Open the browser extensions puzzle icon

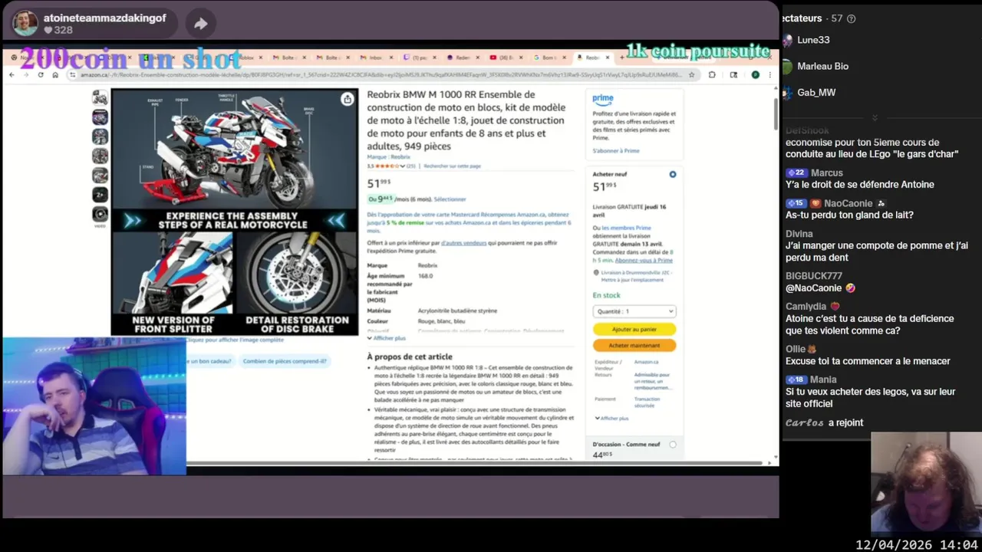click(x=712, y=74)
